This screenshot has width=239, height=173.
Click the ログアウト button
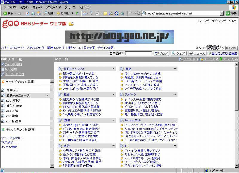pyautogui.click(x=231, y=48)
